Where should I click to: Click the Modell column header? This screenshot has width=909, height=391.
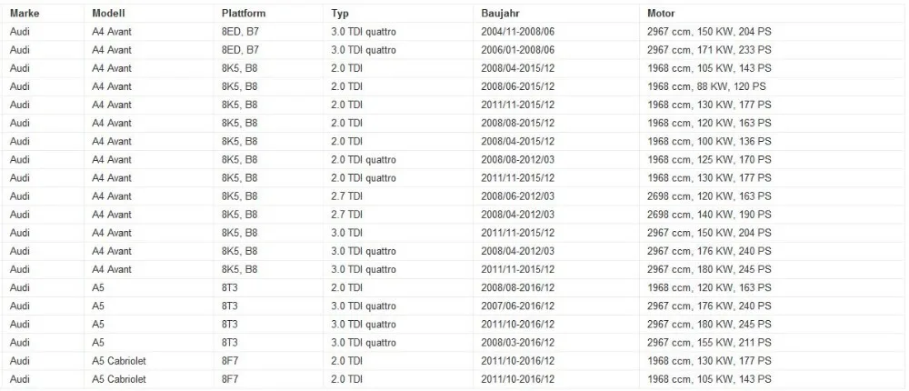(x=108, y=14)
